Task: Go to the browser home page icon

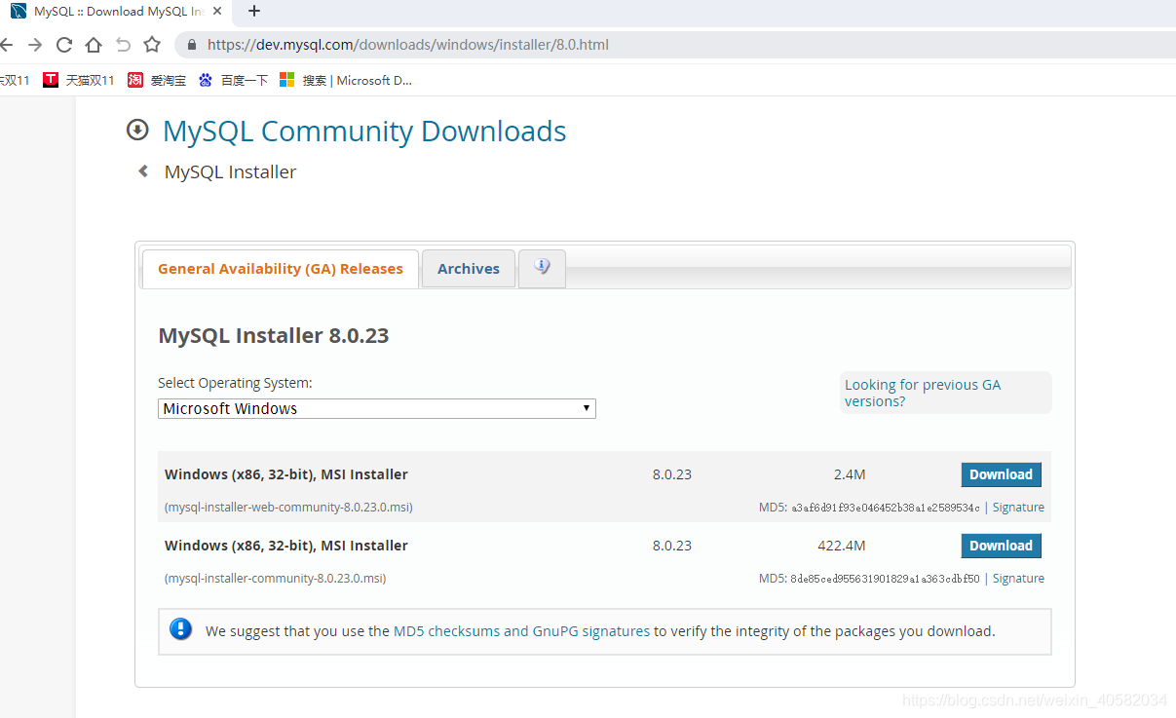Action: (x=94, y=45)
